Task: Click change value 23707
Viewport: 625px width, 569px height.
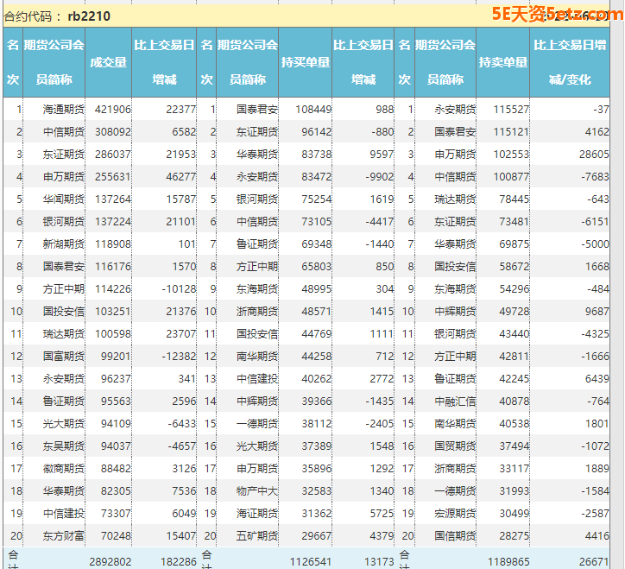Action: (181, 334)
